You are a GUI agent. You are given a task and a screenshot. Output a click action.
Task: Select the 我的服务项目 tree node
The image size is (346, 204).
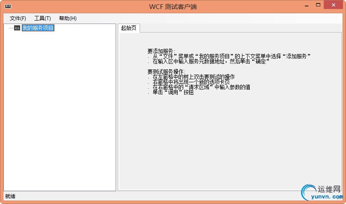(38, 28)
